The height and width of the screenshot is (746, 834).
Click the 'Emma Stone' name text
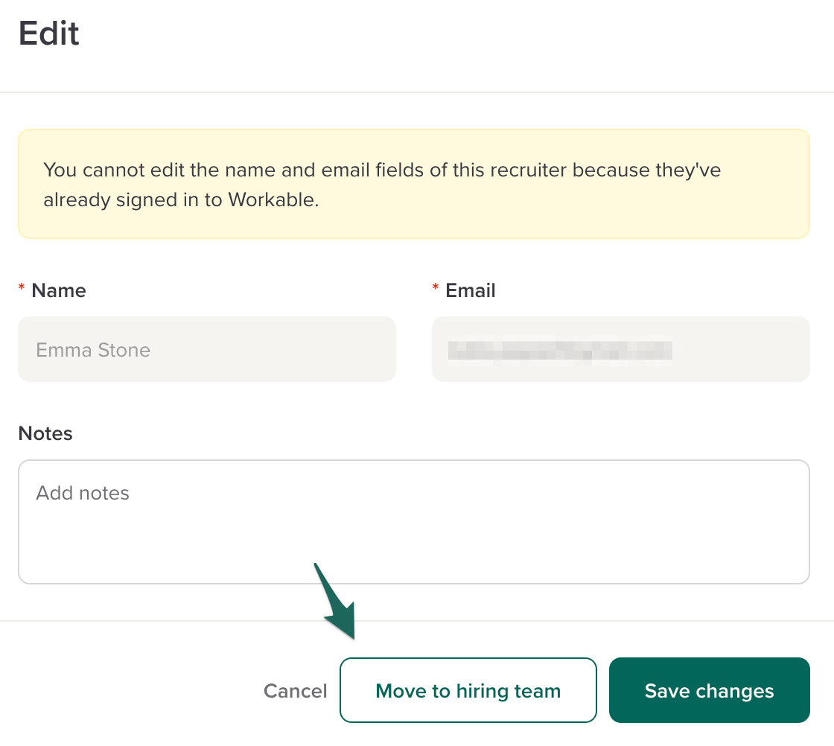(x=93, y=350)
